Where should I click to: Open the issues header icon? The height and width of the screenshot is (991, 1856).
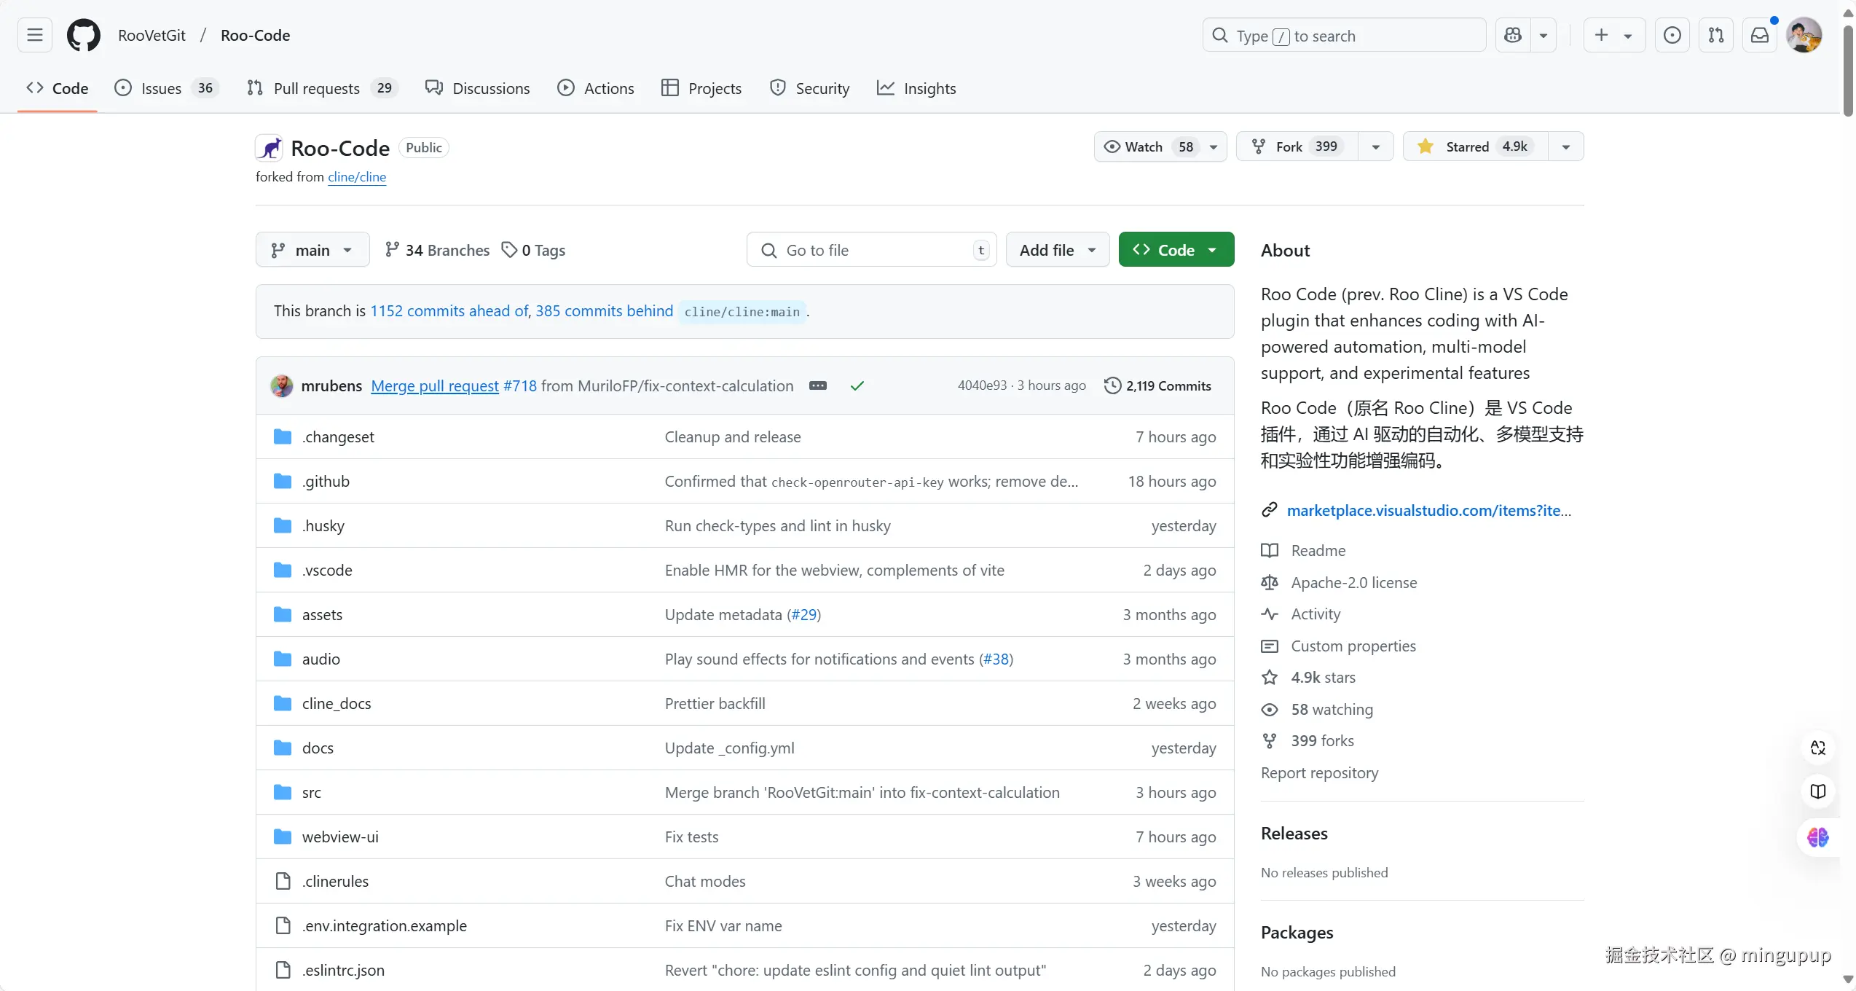(x=1672, y=35)
